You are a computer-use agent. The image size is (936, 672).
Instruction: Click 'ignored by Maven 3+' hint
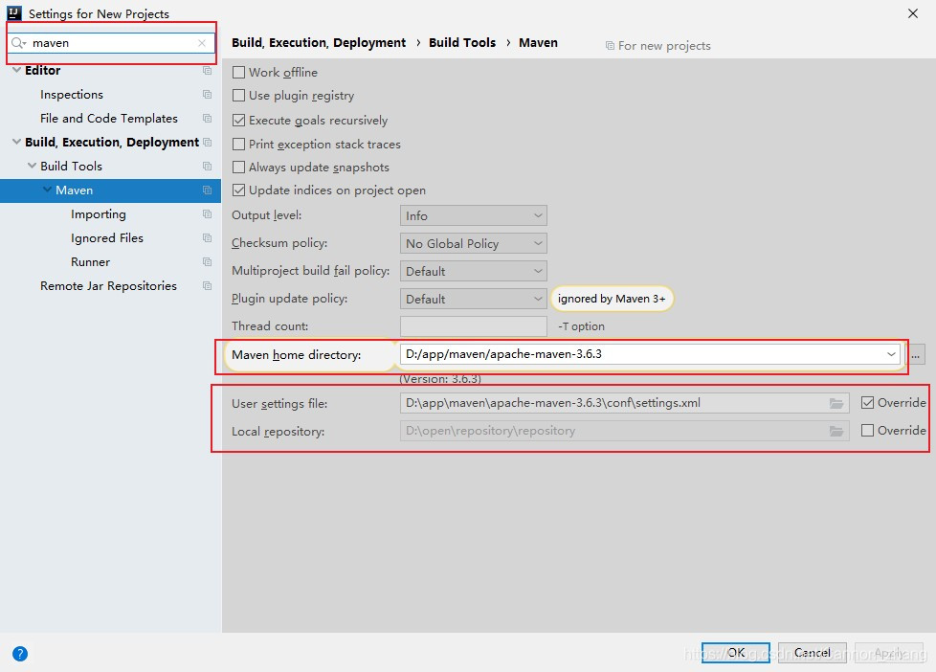[612, 299]
